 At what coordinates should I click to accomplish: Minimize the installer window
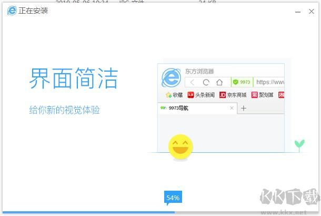pyautogui.click(x=298, y=12)
